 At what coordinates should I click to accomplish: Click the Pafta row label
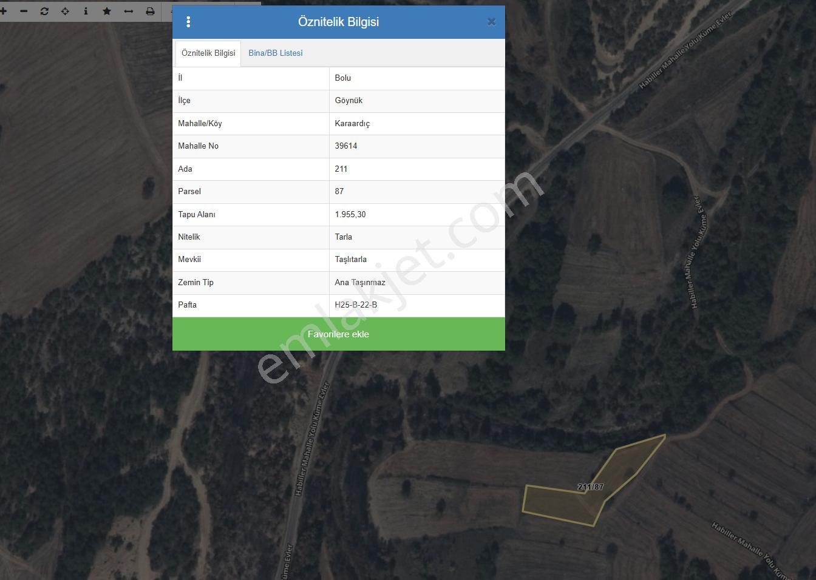(x=187, y=305)
